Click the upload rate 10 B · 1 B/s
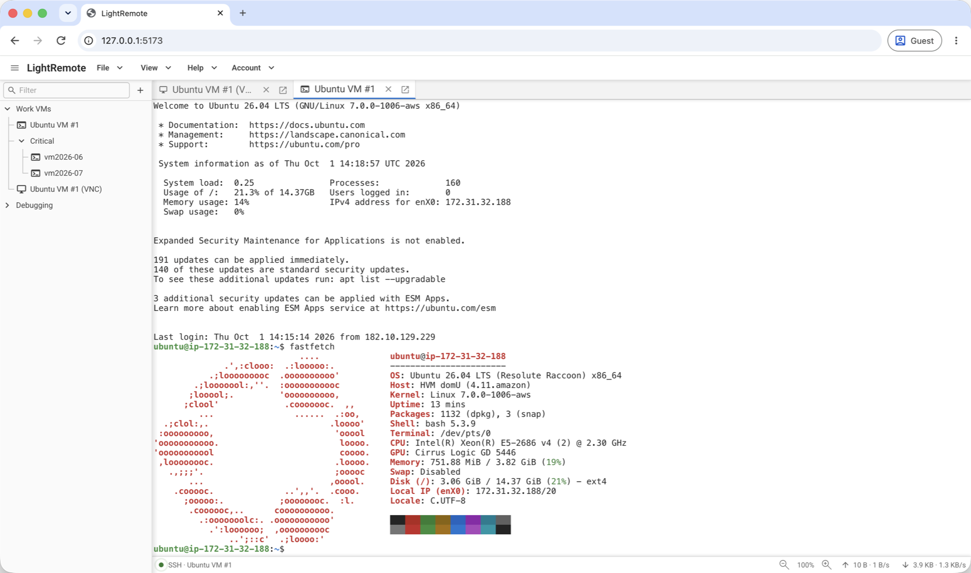Image resolution: width=971 pixels, height=573 pixels. [x=866, y=565]
